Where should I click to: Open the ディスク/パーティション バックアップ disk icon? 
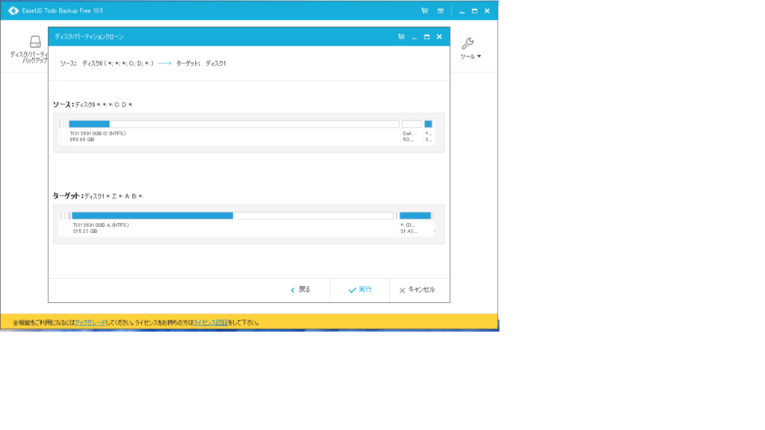[x=35, y=42]
